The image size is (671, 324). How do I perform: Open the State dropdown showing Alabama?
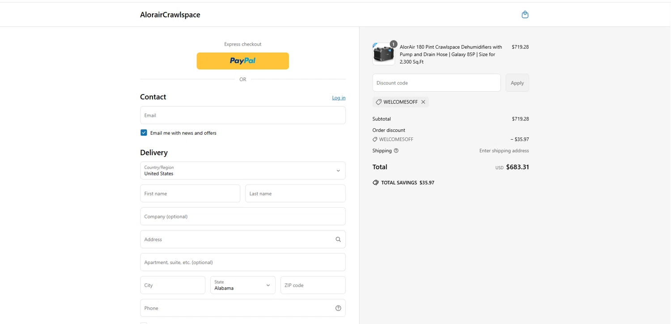(243, 285)
